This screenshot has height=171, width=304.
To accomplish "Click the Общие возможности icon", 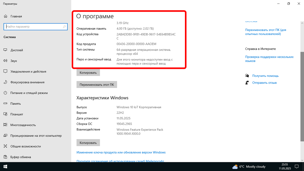I will (5, 146).
